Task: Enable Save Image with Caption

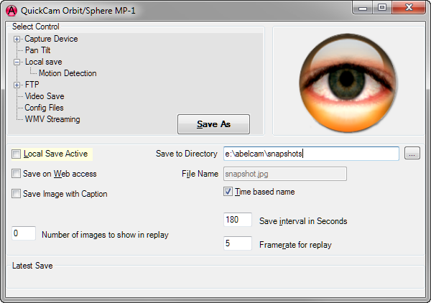Action: [17, 194]
